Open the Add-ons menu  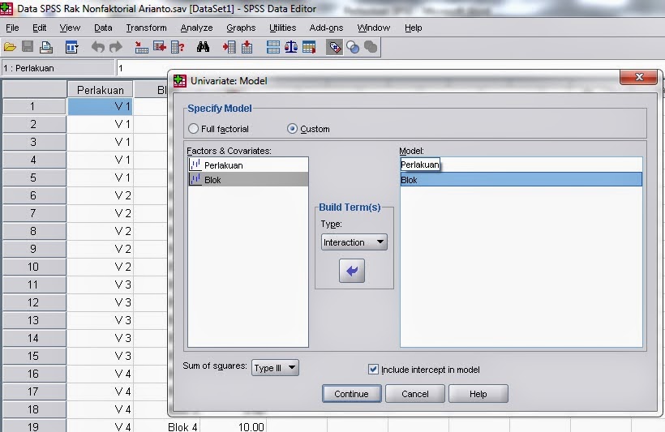coord(327,28)
